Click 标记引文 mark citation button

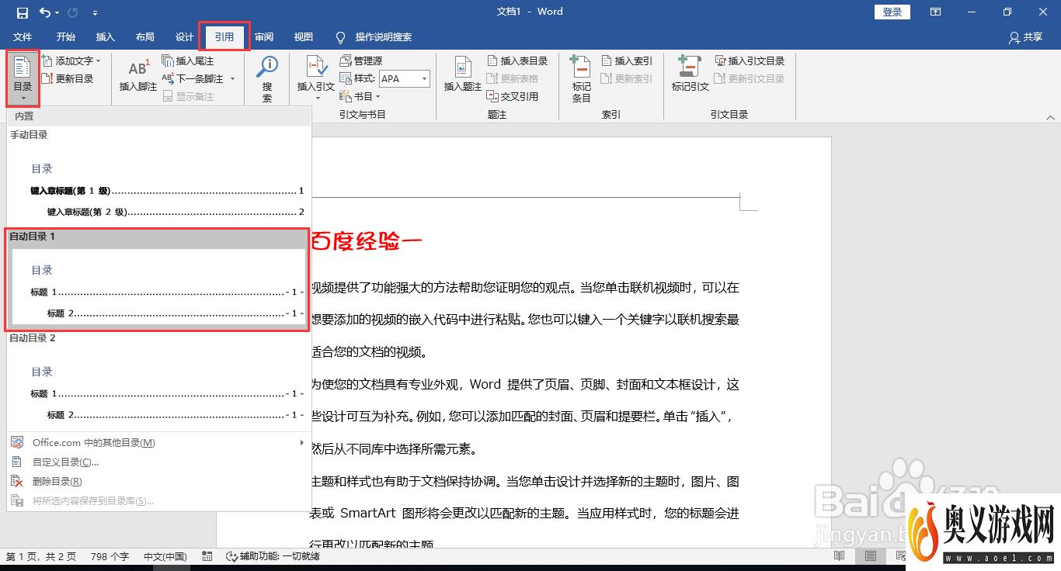[691, 75]
